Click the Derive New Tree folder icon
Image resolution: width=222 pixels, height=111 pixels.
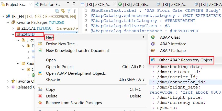(40, 44)
